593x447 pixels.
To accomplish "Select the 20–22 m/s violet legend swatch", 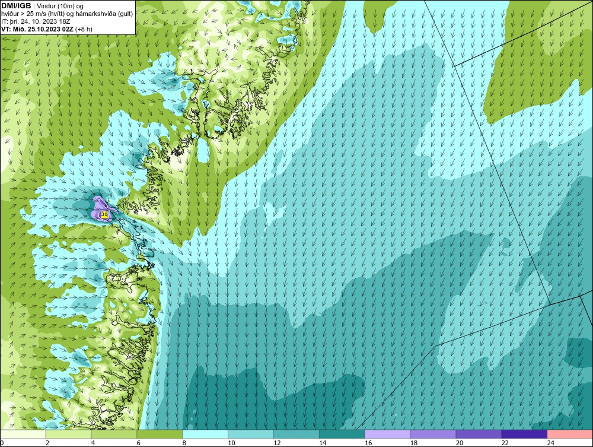I will [x=479, y=434].
